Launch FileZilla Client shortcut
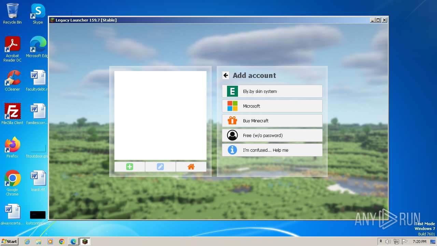The height and width of the screenshot is (246, 437). 12,114
